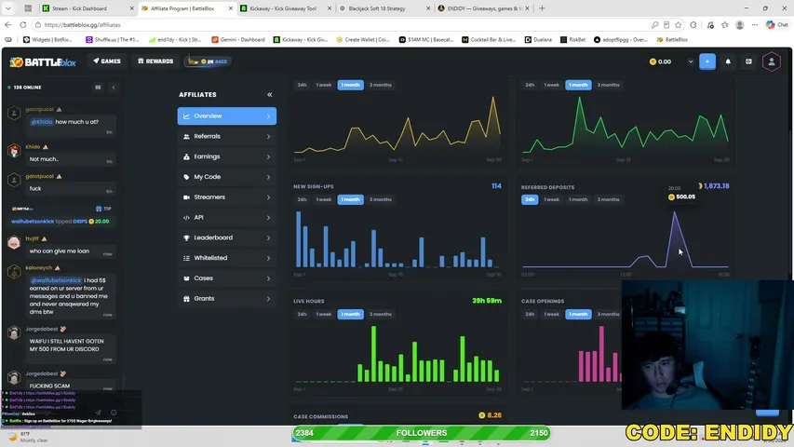Click the browser address bar
The width and height of the screenshot is (794, 447).
point(339,24)
